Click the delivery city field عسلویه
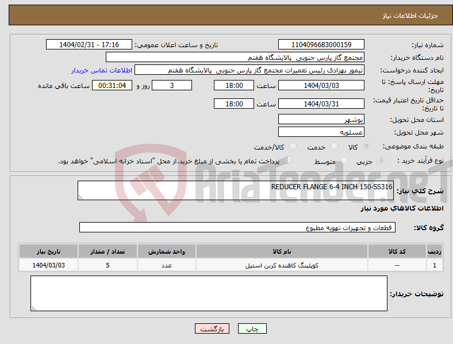Image resolution: width=453 pixels, height=344 pixels. click(321, 132)
